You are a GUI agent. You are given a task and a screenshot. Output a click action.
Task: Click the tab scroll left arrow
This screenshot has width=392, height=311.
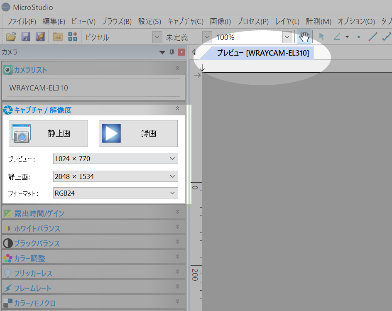coord(194,52)
